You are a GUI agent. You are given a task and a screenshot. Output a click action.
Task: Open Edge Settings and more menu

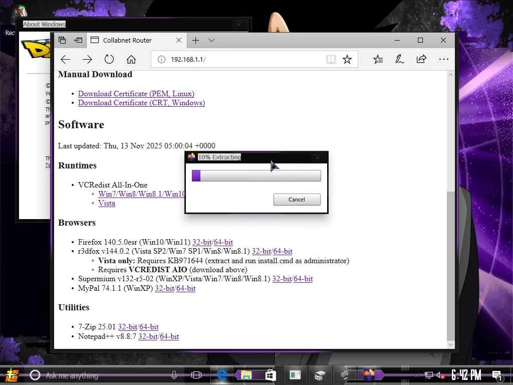point(443,59)
